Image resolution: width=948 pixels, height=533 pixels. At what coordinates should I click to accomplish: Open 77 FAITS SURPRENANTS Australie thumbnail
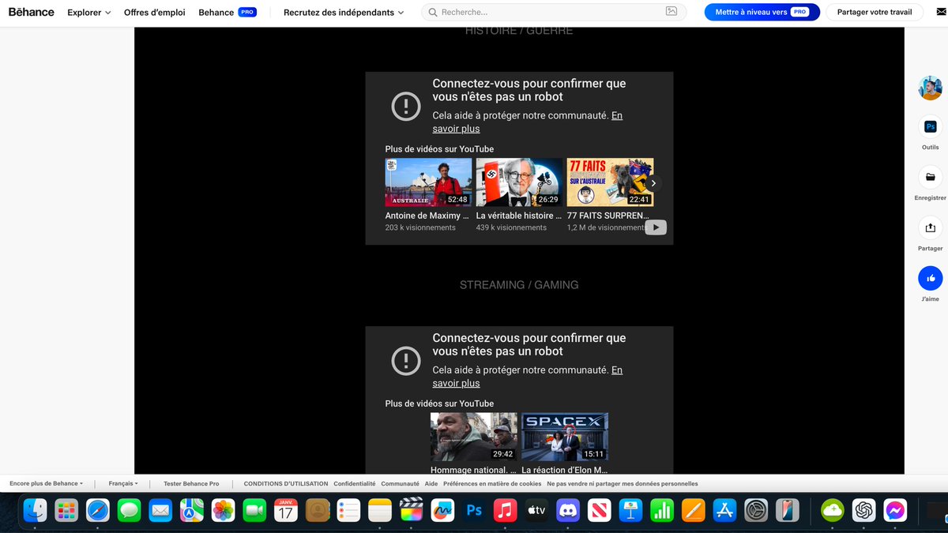coord(610,182)
